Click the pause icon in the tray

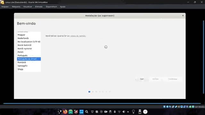101,112
